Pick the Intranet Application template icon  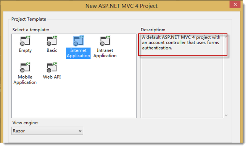[x=105, y=41]
